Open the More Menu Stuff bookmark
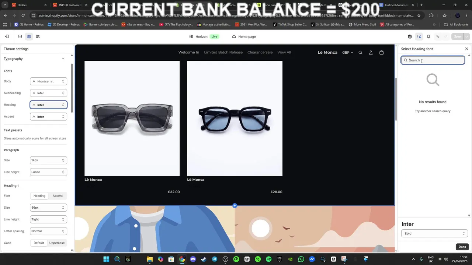The width and height of the screenshot is (472, 265). click(x=362, y=25)
